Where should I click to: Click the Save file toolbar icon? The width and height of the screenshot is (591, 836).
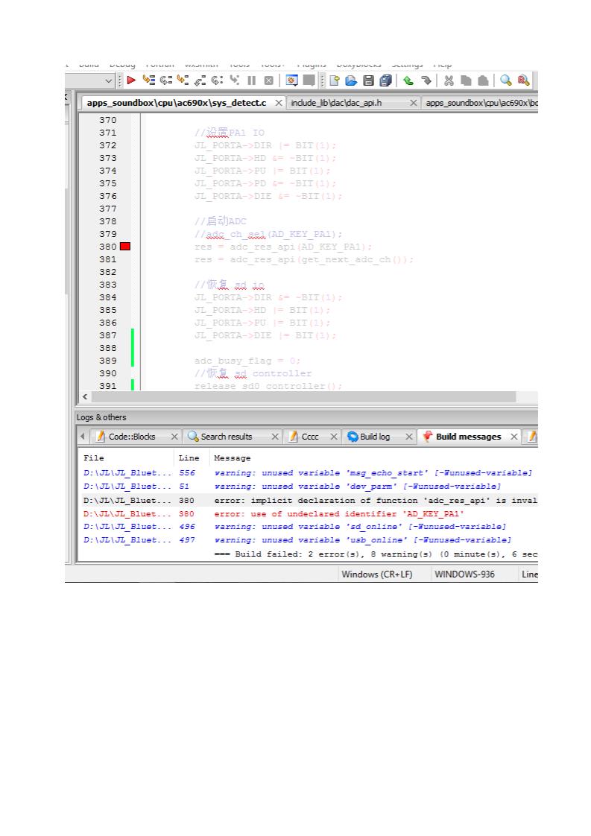pos(369,80)
